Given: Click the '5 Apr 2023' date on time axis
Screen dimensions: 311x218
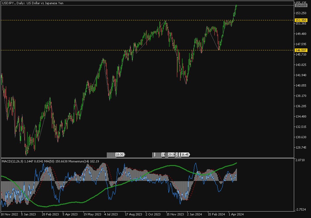Looking at the screenshot, I should 70,214.
